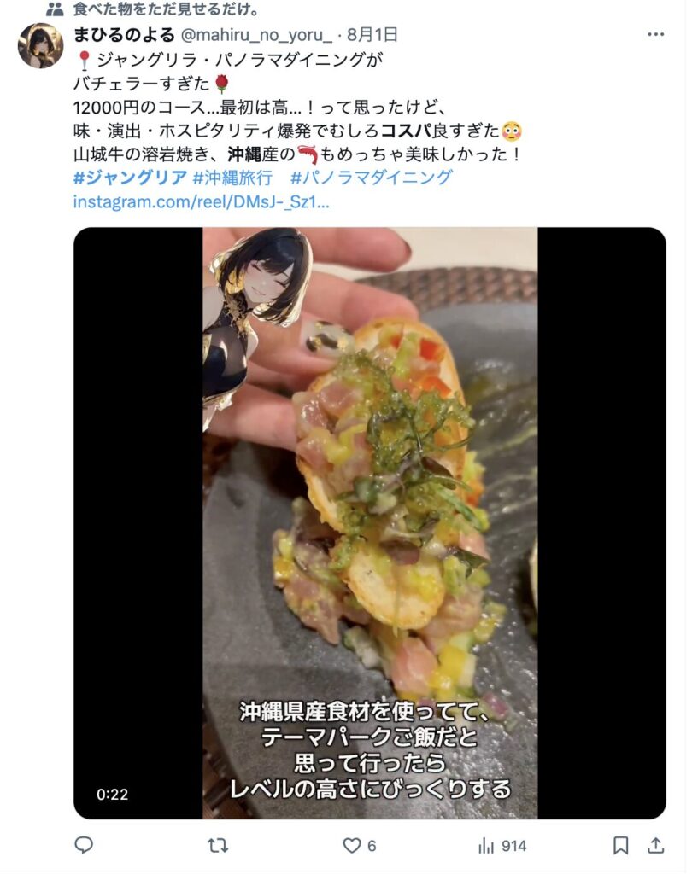This screenshot has width=698, height=874.
Task: Share the post via the upload icon
Action: [656, 846]
